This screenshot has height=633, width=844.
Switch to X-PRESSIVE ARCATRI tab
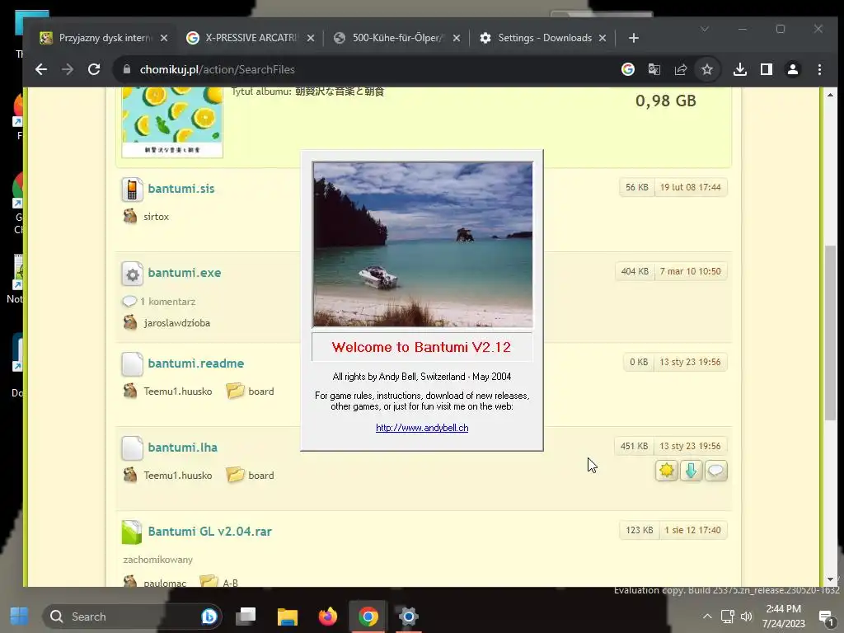[x=251, y=38]
